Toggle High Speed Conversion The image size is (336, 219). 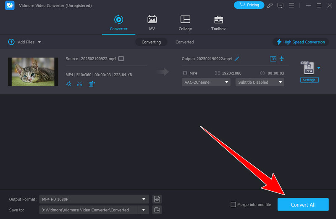(x=300, y=42)
